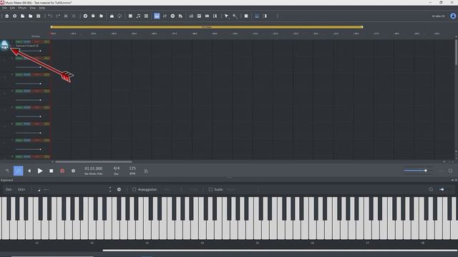Open transport settings gear next to Record
The image size is (458, 257).
73,171
